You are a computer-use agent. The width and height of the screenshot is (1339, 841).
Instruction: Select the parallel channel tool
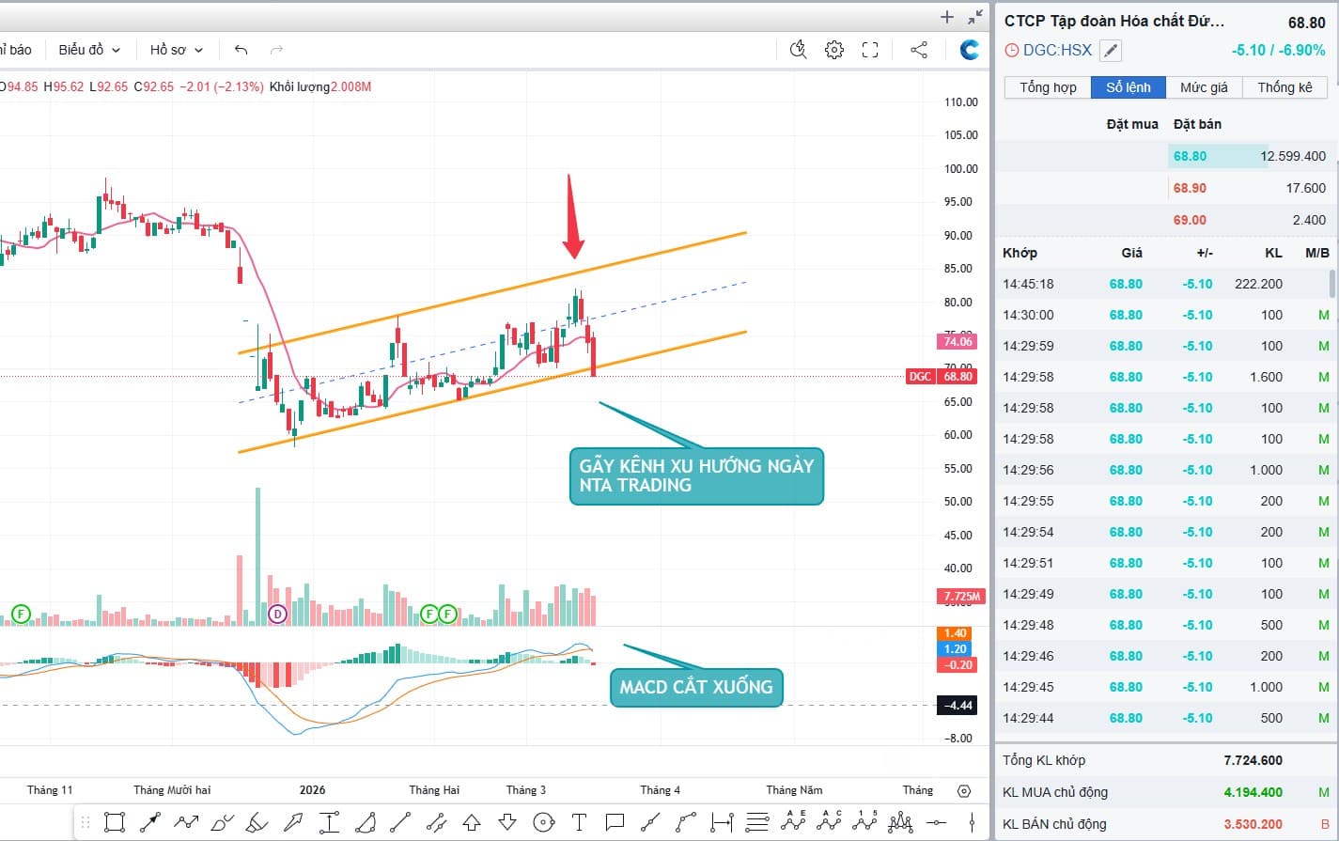point(436,823)
